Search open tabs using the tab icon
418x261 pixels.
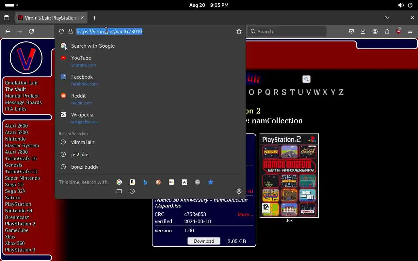pyautogui.click(x=119, y=191)
